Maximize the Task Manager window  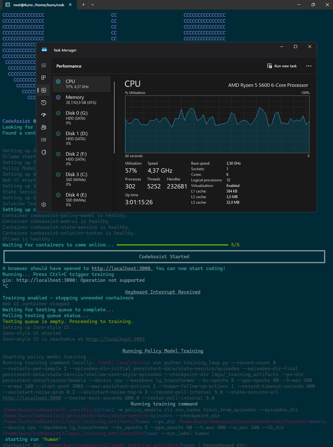tap(295, 47)
